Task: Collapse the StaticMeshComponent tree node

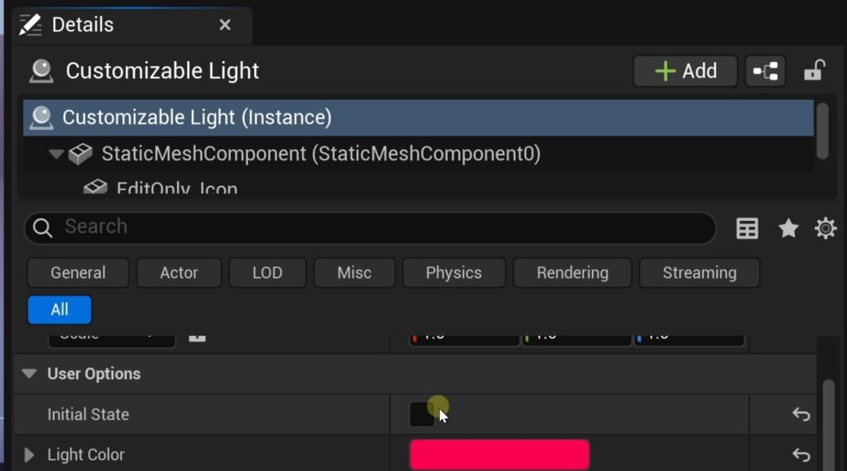Action: [56, 154]
